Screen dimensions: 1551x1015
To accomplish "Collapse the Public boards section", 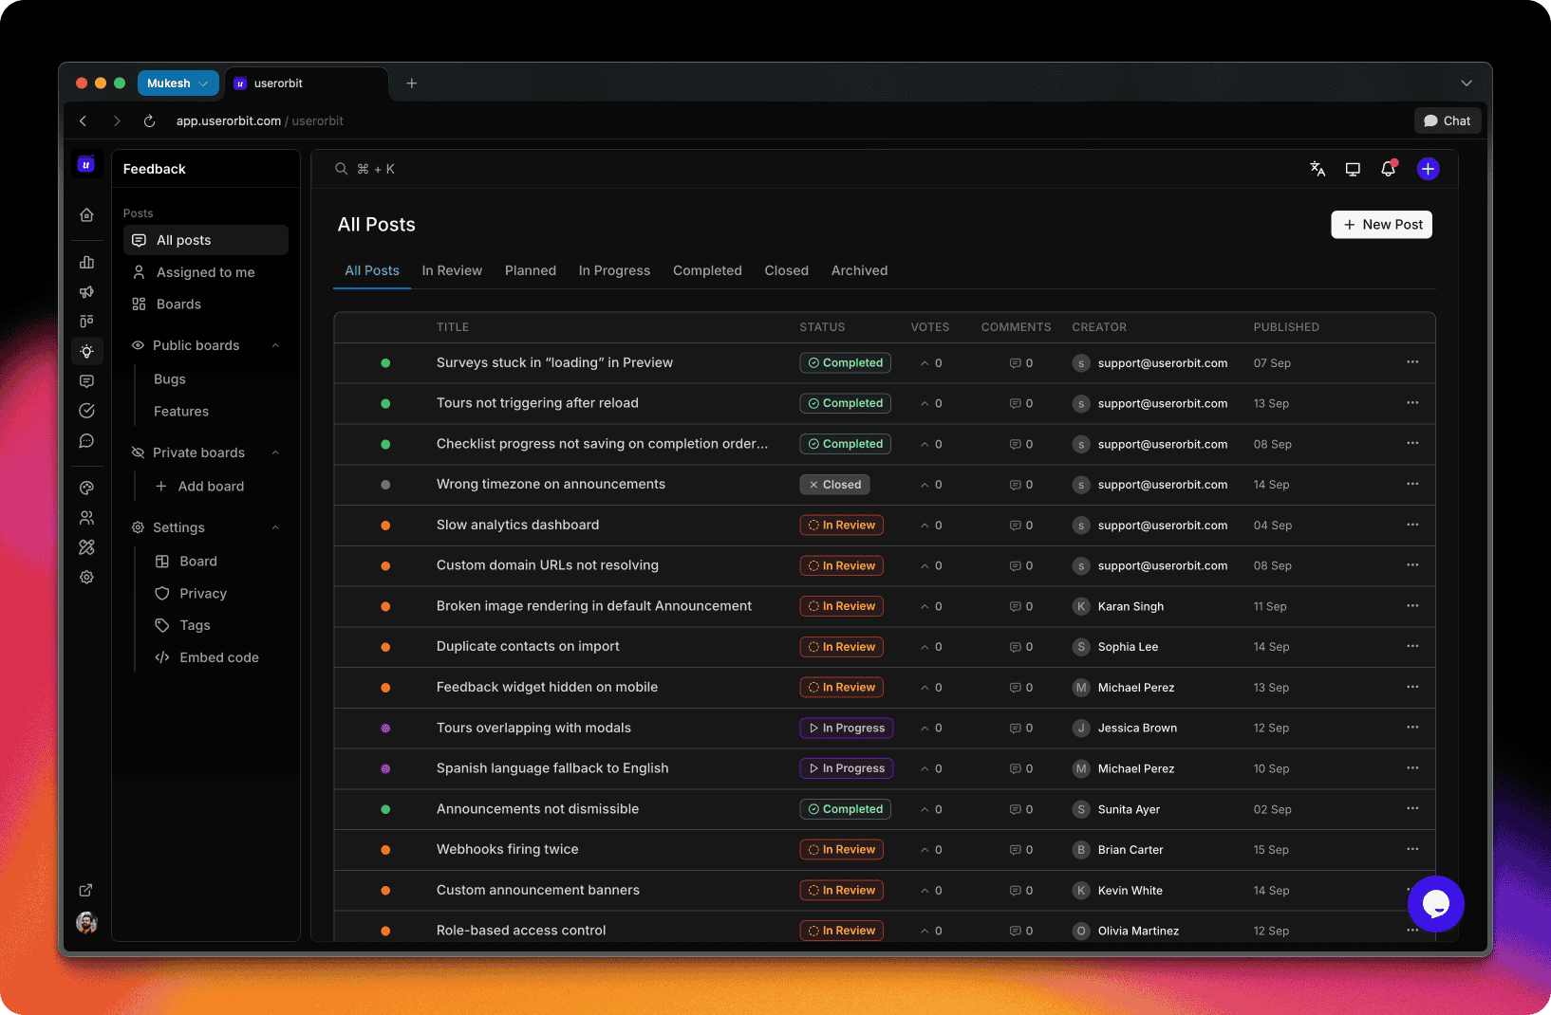I will pyautogui.click(x=275, y=345).
